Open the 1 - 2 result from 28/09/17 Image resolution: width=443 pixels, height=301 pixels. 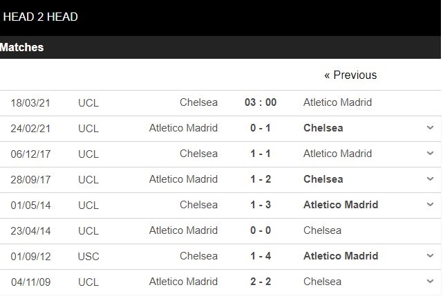[x=261, y=179]
